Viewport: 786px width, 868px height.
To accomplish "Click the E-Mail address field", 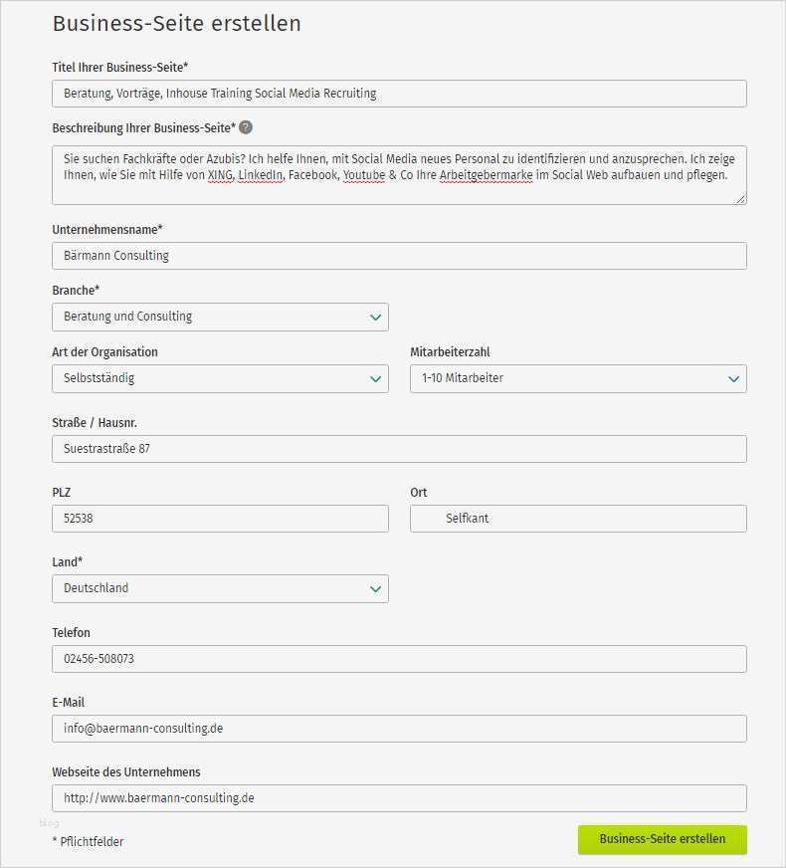I will (x=399, y=729).
